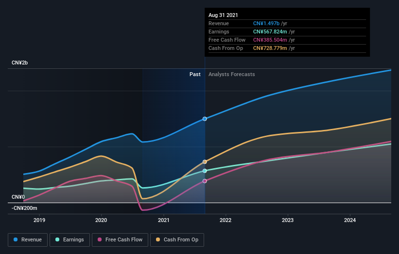Click the teal Earnings data point marker
This screenshot has height=254, width=399.
[x=205, y=171]
